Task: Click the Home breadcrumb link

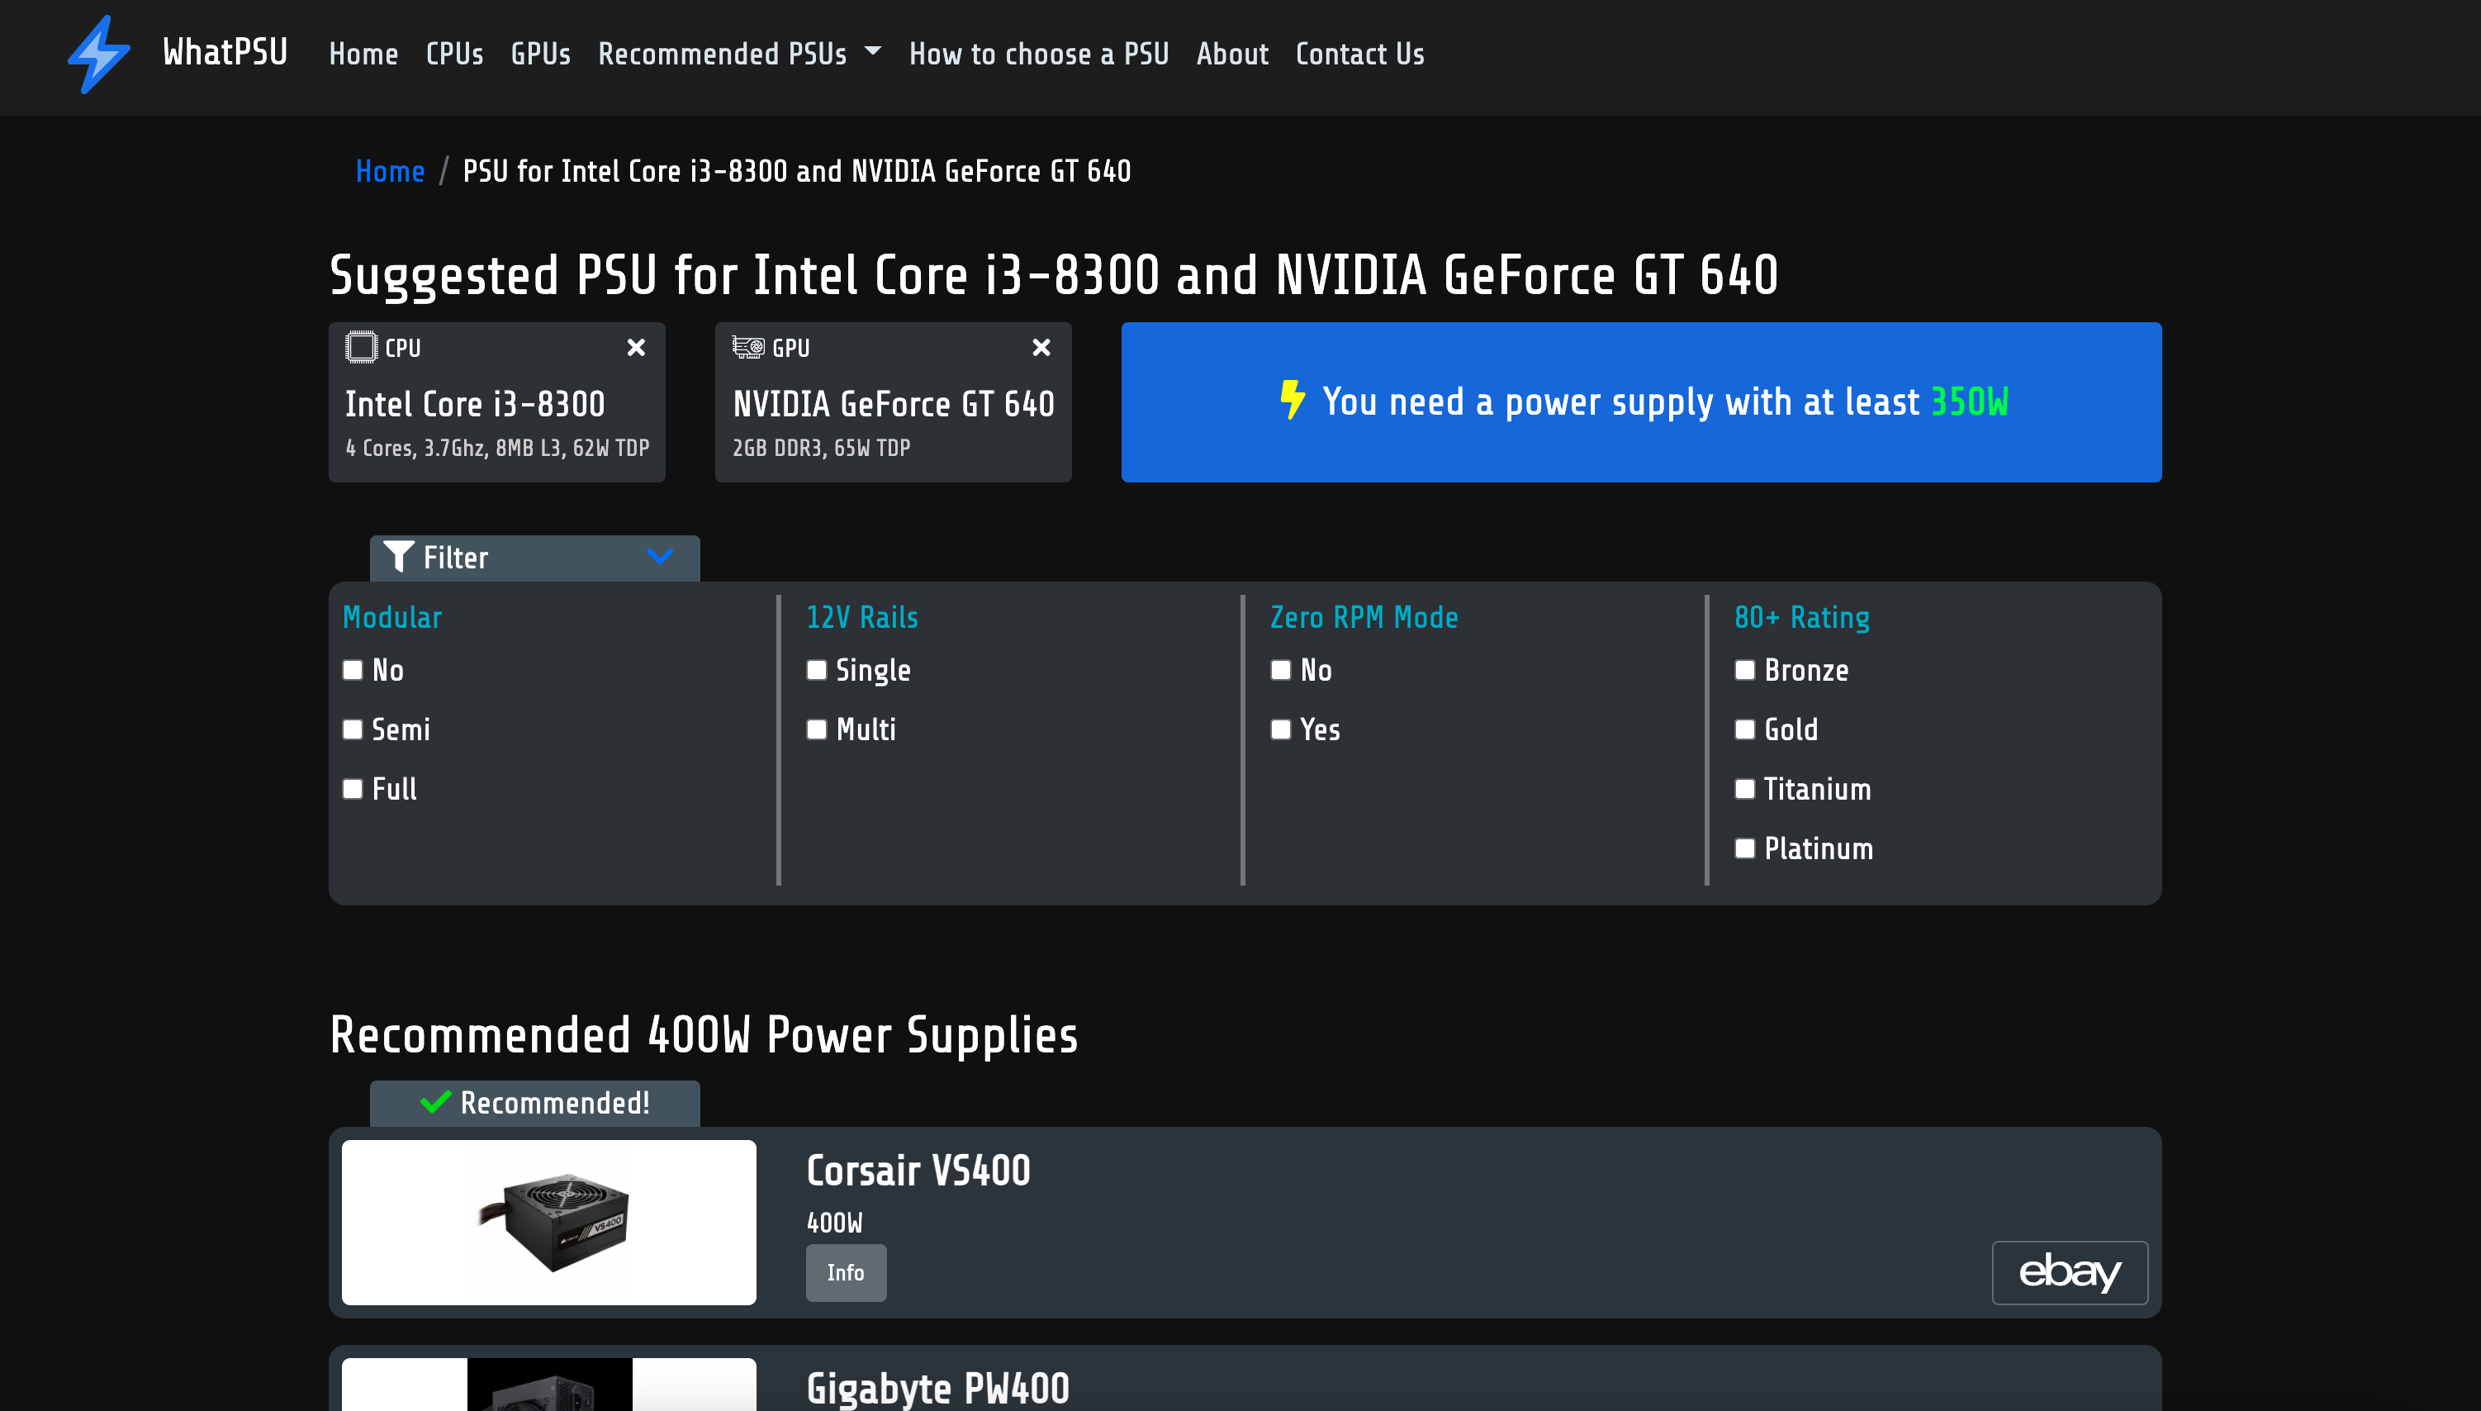Action: point(390,172)
